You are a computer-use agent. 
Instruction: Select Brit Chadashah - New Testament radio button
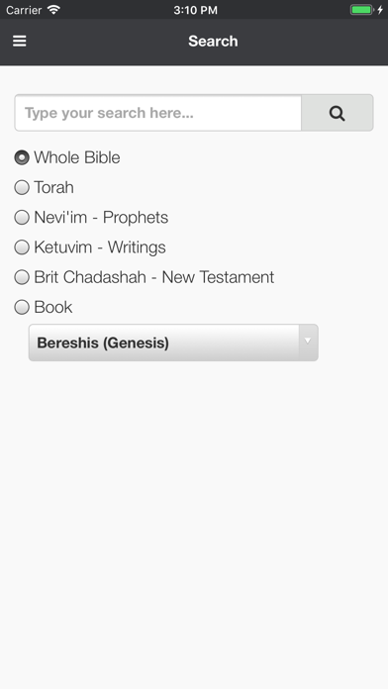22,277
